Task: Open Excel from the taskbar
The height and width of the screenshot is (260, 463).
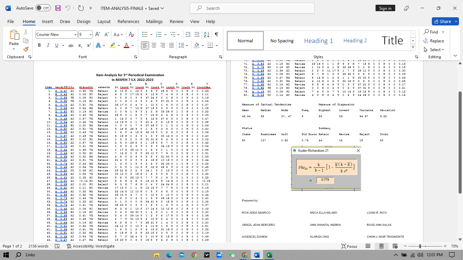Action: tap(269, 255)
